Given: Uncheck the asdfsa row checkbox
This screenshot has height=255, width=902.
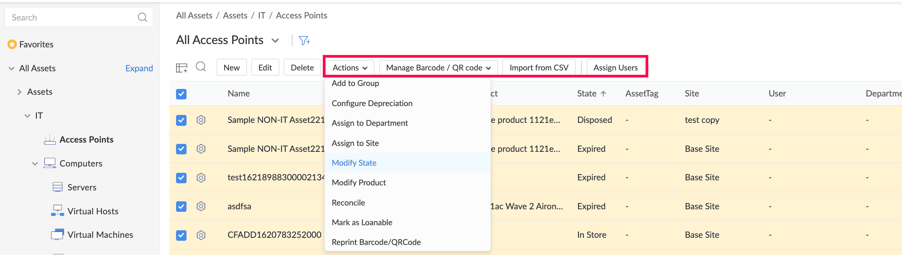Looking at the screenshot, I should point(181,206).
